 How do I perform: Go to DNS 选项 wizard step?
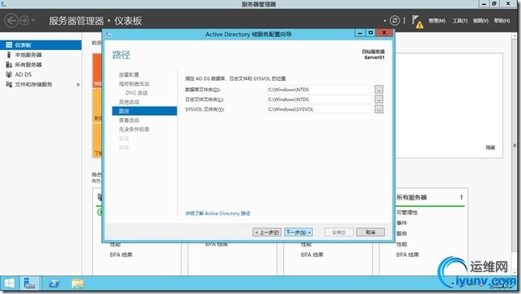[137, 93]
